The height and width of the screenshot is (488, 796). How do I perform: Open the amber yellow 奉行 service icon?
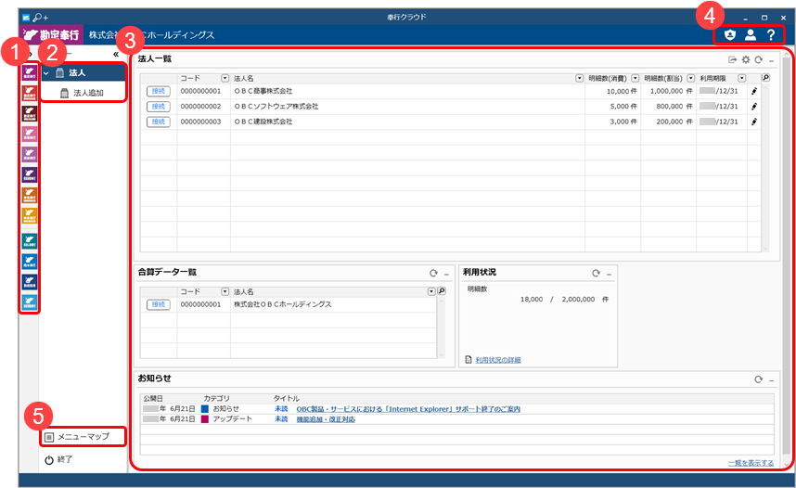(30, 215)
